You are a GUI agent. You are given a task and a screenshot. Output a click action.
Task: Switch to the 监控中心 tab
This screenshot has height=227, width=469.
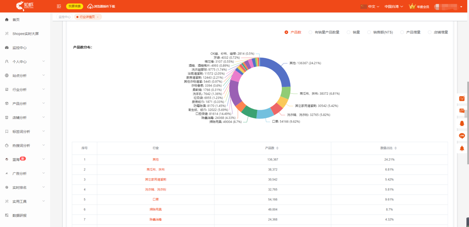tap(64, 17)
